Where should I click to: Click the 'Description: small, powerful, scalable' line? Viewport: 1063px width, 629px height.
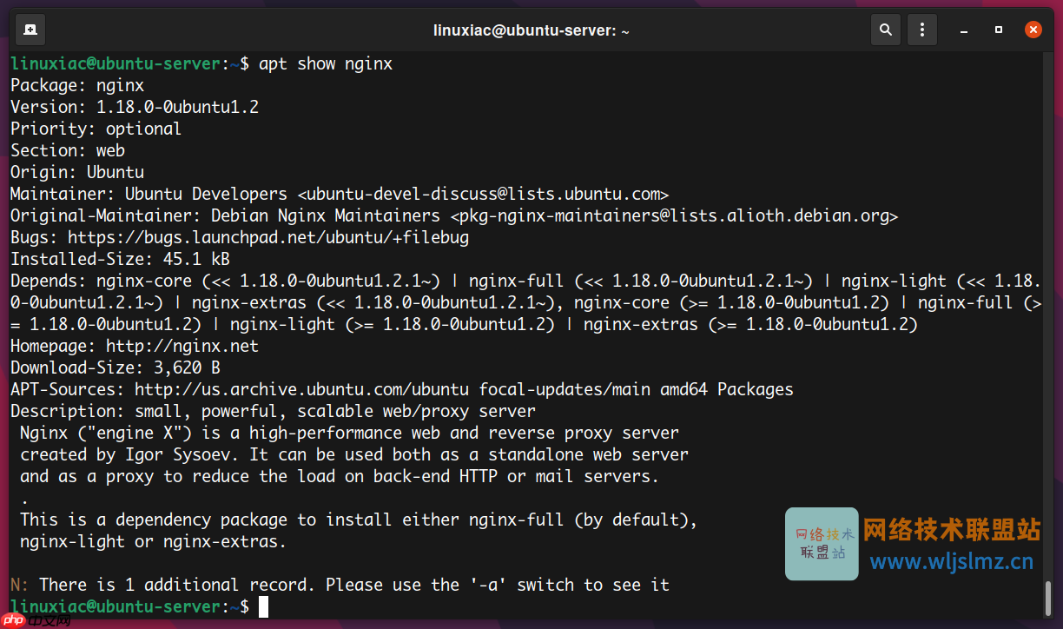pos(273,411)
